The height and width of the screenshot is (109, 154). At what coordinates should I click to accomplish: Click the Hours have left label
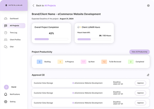84,32
